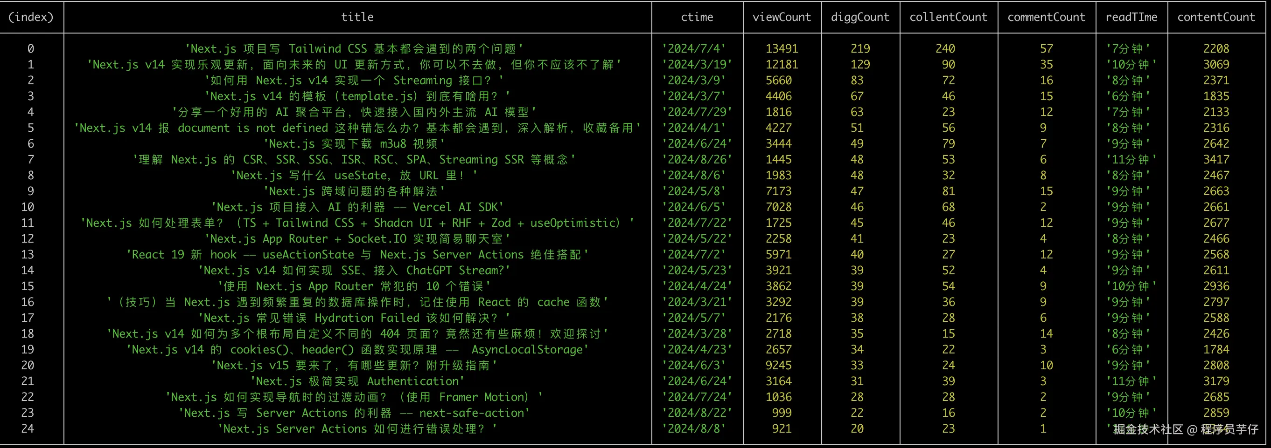This screenshot has width=1271, height=448.
Task: Click contentCount value 3417
Action: coord(1216,160)
